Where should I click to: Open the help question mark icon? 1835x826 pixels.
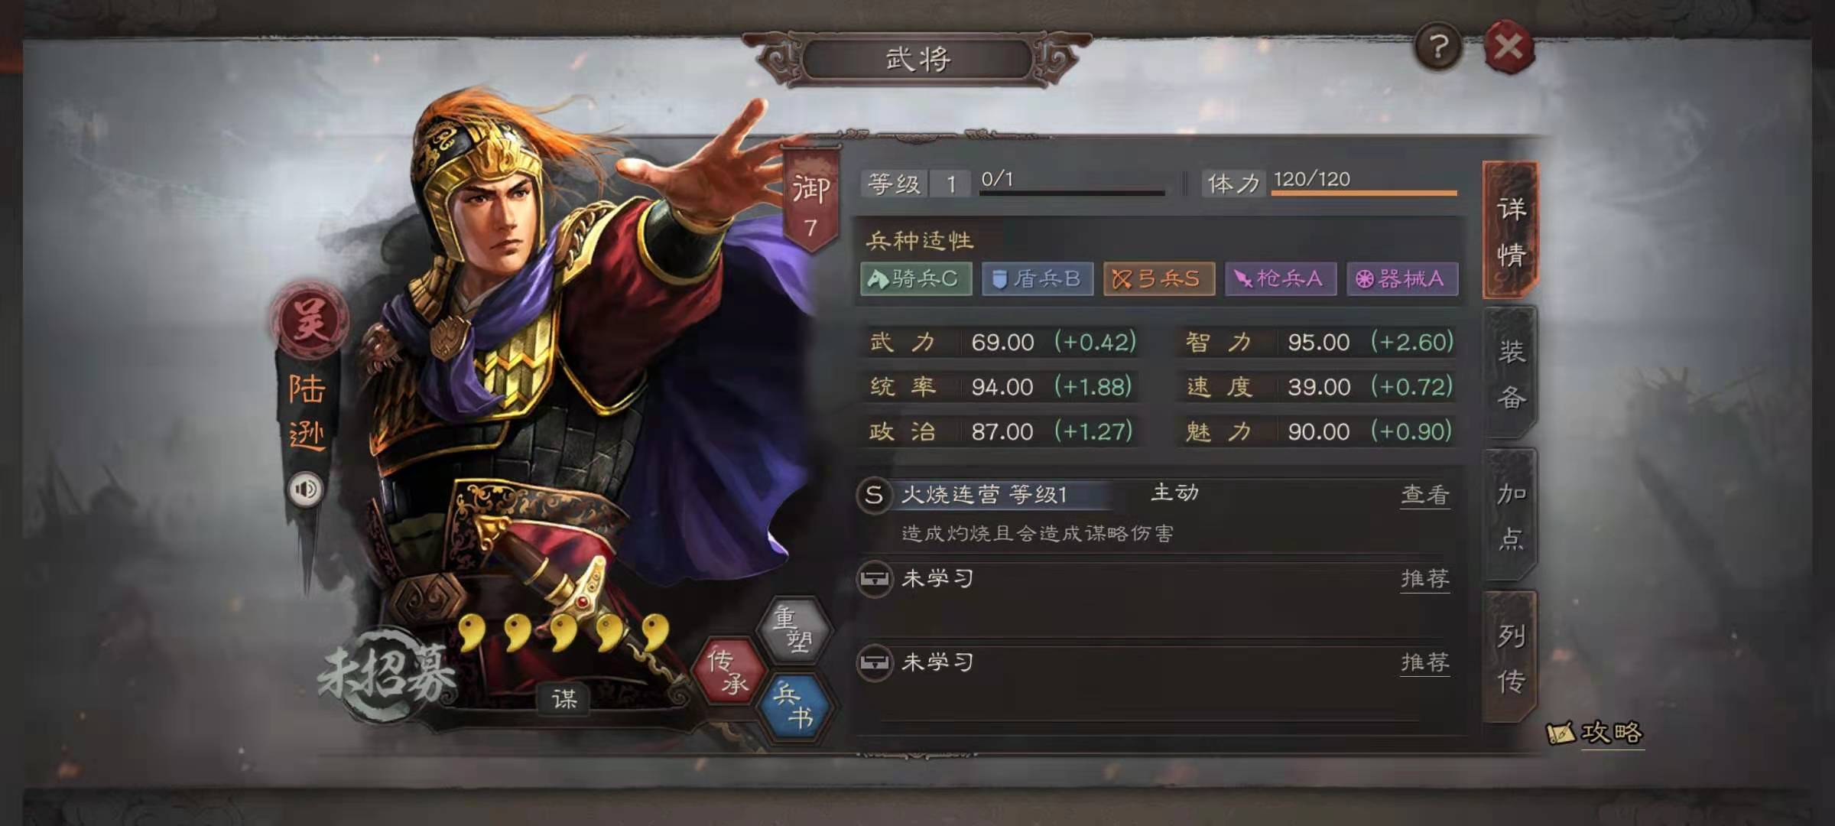1438,47
